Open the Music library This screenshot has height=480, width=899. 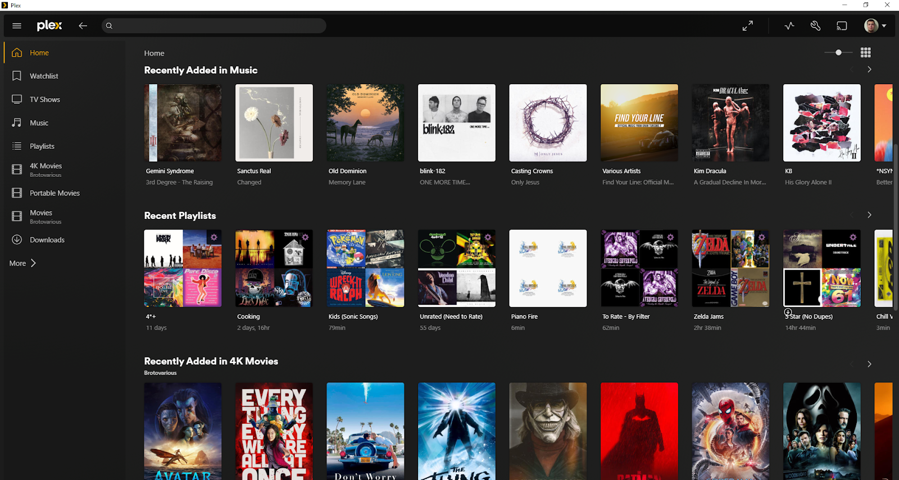(64, 122)
